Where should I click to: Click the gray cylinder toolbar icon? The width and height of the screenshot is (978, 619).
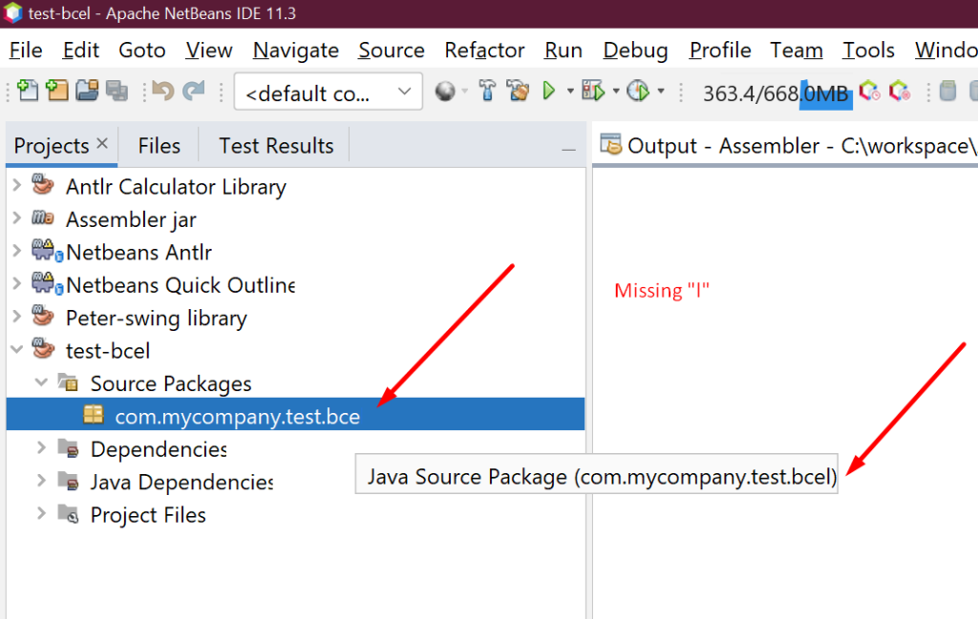point(947,92)
